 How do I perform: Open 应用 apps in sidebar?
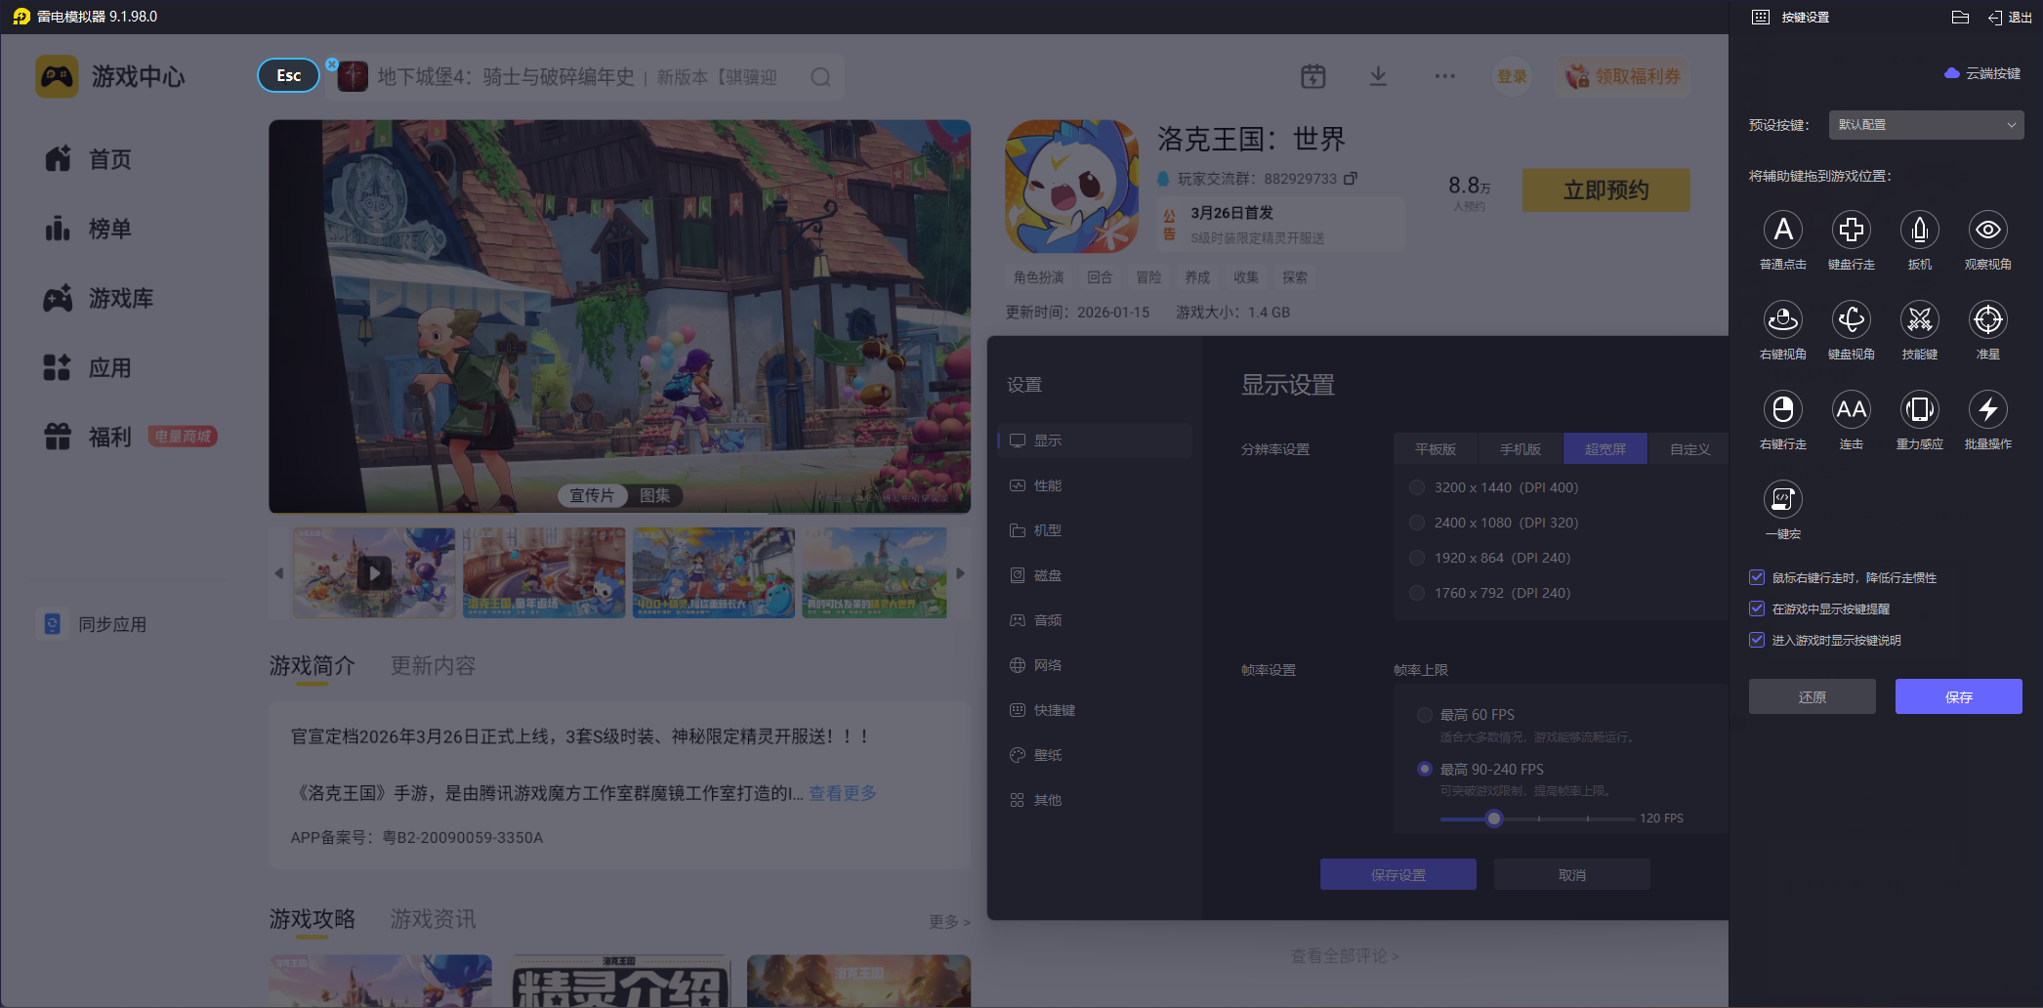click(x=88, y=367)
